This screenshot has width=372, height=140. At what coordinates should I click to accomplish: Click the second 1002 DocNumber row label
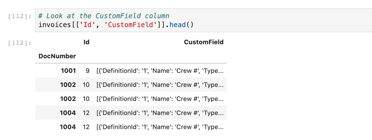click(x=68, y=99)
